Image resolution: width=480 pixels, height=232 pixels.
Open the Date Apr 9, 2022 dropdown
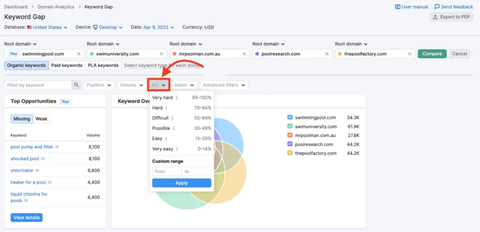pyautogui.click(x=158, y=27)
